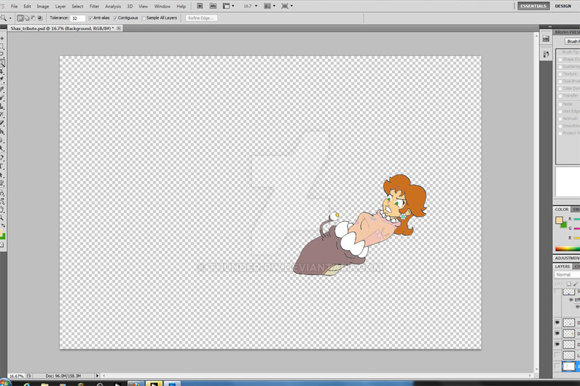Open the View menu
The width and height of the screenshot is (580, 386).
(143, 6)
